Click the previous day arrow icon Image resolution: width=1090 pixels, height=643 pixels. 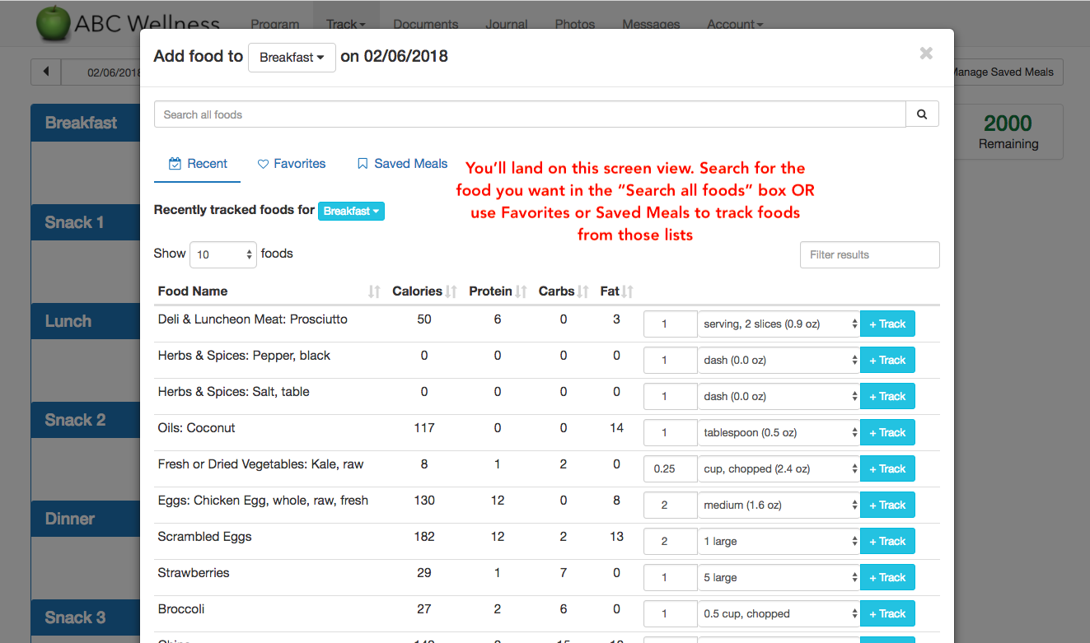[46, 72]
